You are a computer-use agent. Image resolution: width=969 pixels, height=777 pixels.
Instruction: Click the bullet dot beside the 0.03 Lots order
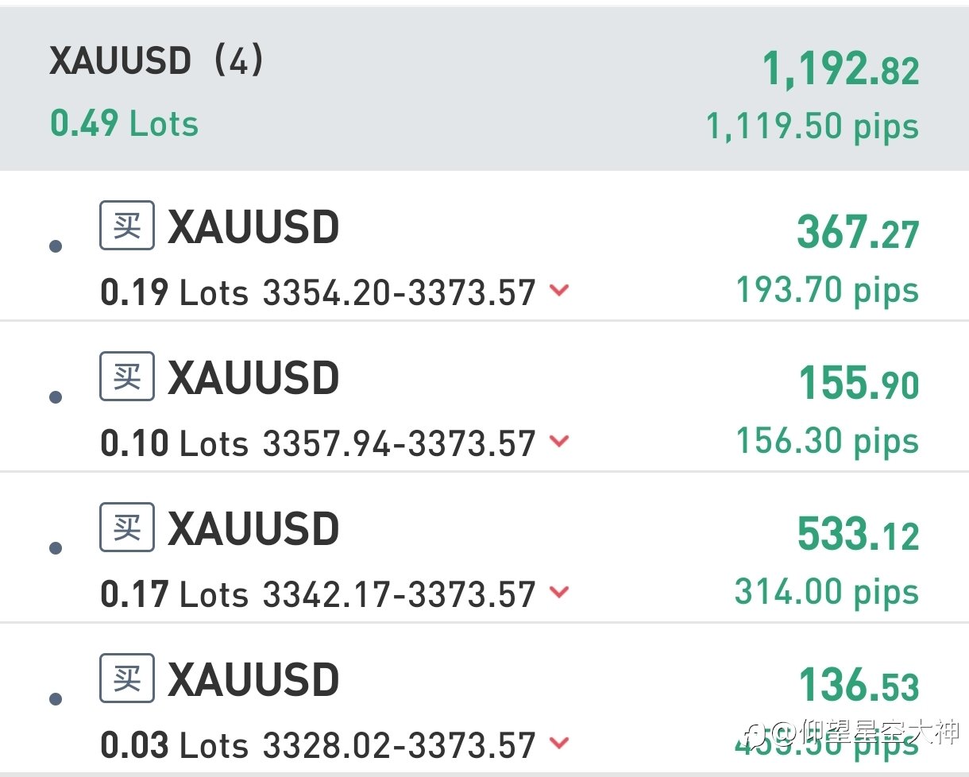tap(56, 699)
